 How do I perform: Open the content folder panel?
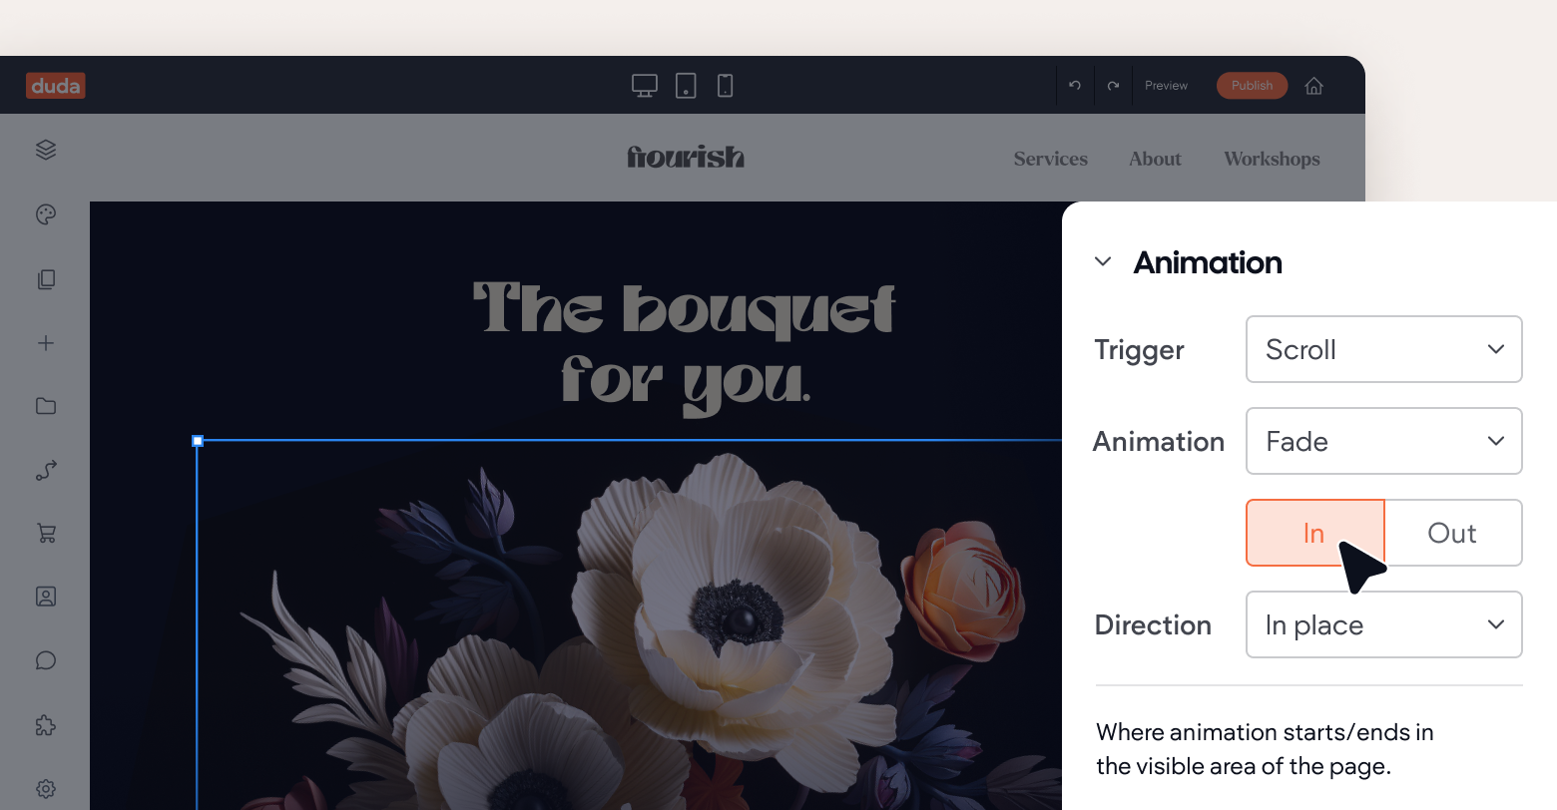click(x=46, y=406)
